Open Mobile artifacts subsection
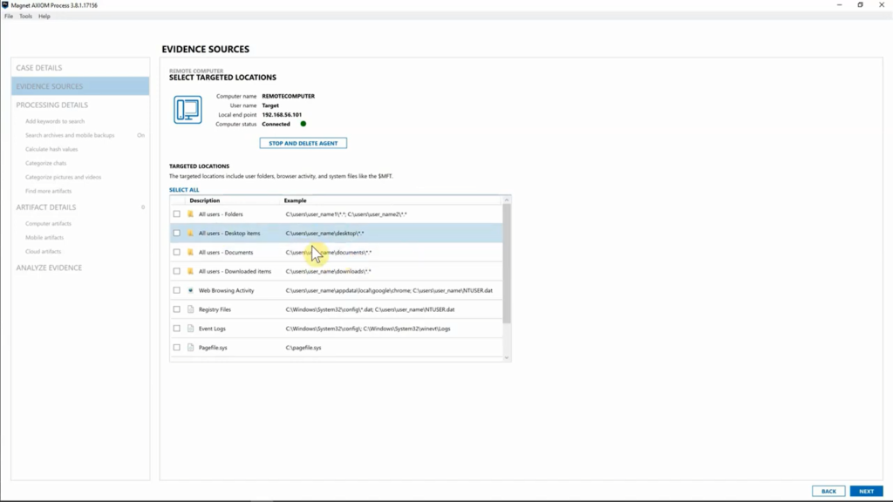Screen dimensions: 893x502 click(44, 237)
